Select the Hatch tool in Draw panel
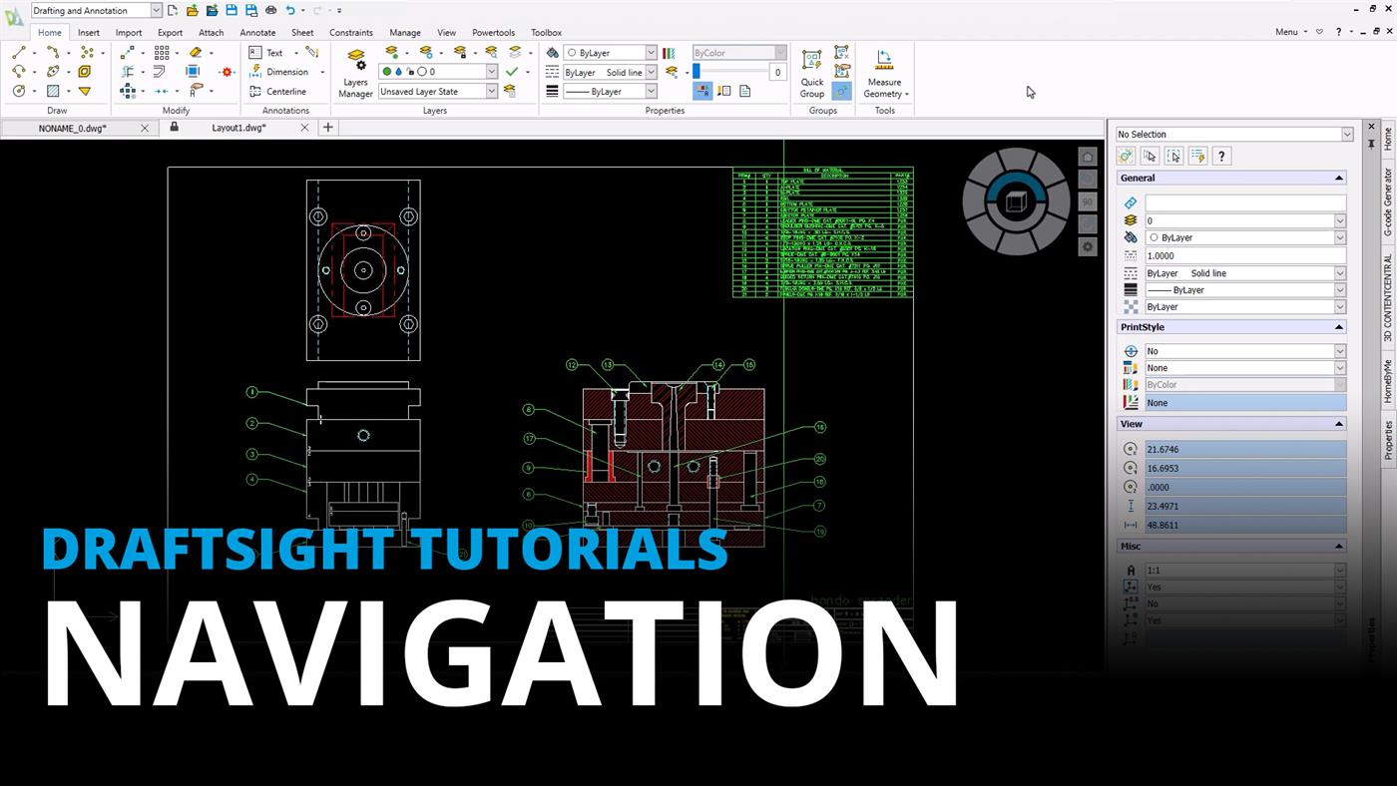This screenshot has height=786, width=1397. point(53,90)
